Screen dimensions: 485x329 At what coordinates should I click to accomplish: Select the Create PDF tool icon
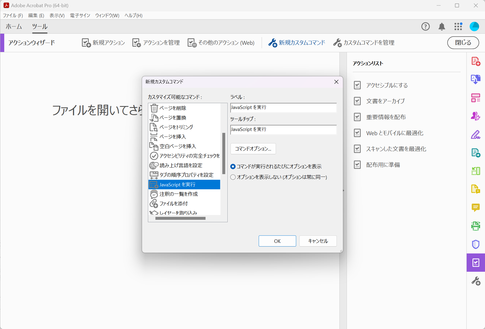click(476, 62)
